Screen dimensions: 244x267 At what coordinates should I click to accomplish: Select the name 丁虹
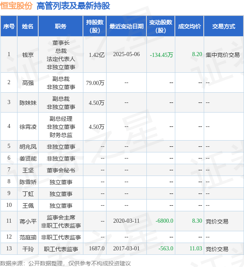[28, 194]
